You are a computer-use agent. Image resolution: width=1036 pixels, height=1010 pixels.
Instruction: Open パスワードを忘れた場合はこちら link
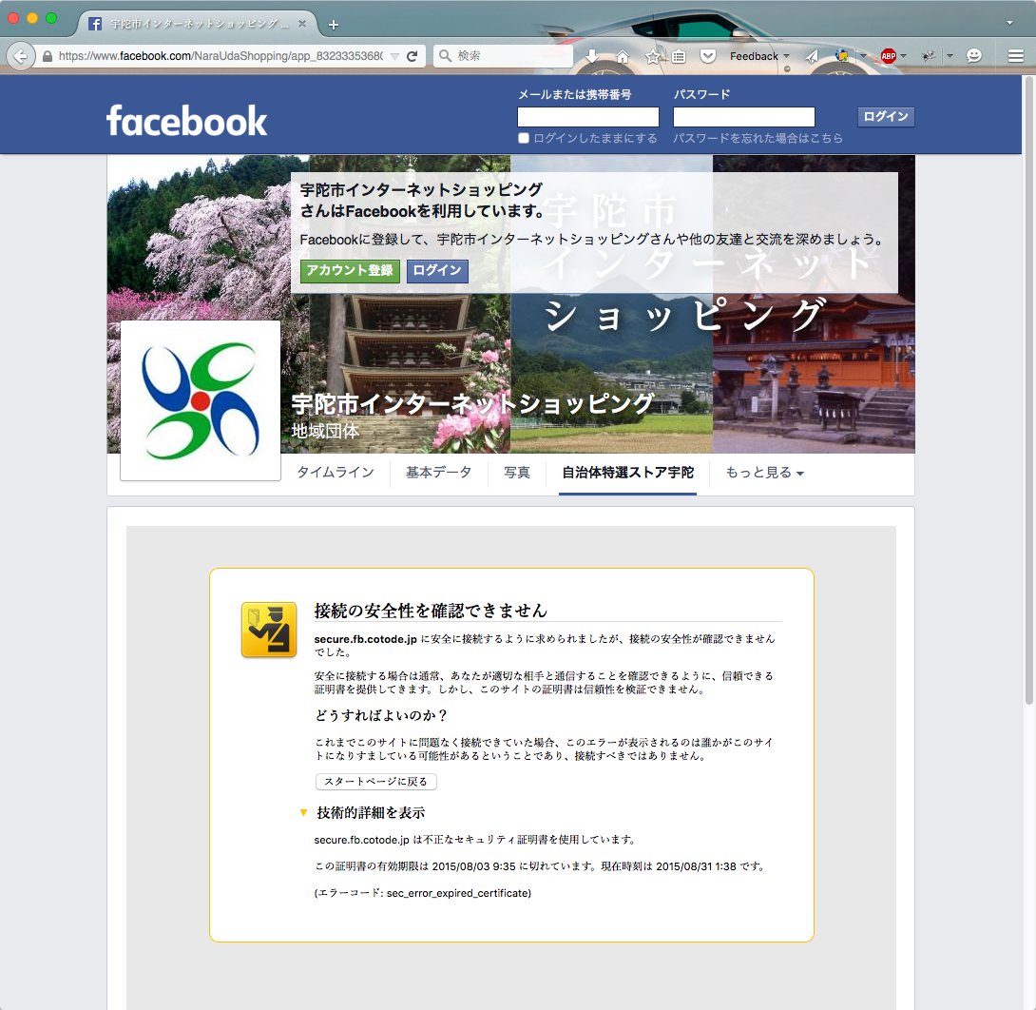coord(758,138)
